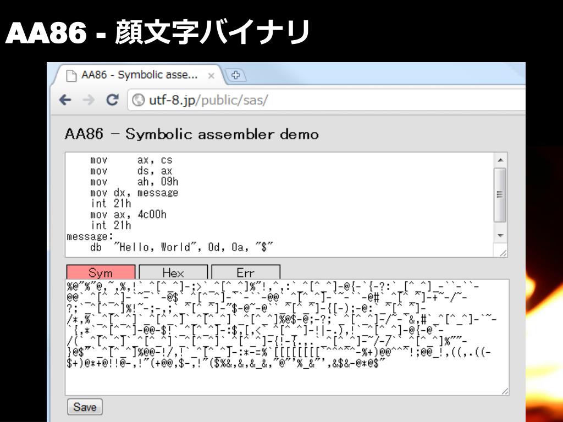The width and height of the screenshot is (563, 422).
Task: Reload the page with refresh icon
Action: 112,101
